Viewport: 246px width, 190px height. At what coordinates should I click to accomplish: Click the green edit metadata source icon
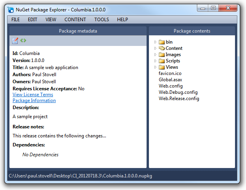[23, 40]
